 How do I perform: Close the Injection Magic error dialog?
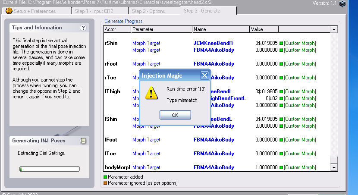[x=204, y=75]
